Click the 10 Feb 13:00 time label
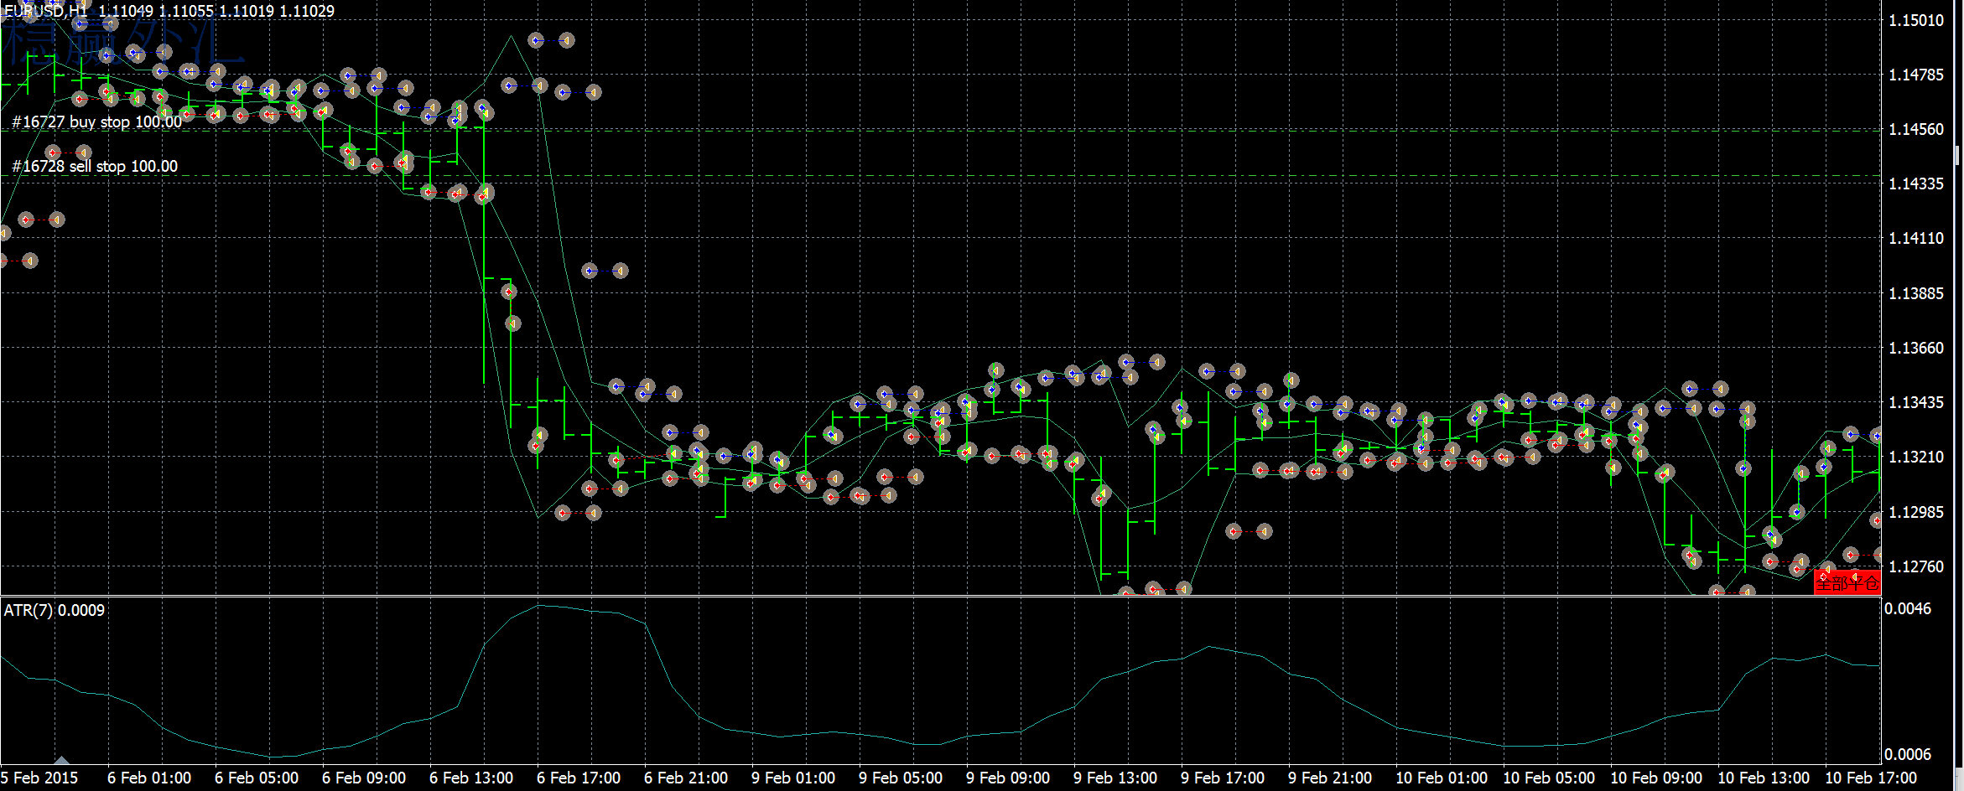1964x791 pixels. pyautogui.click(x=1764, y=778)
